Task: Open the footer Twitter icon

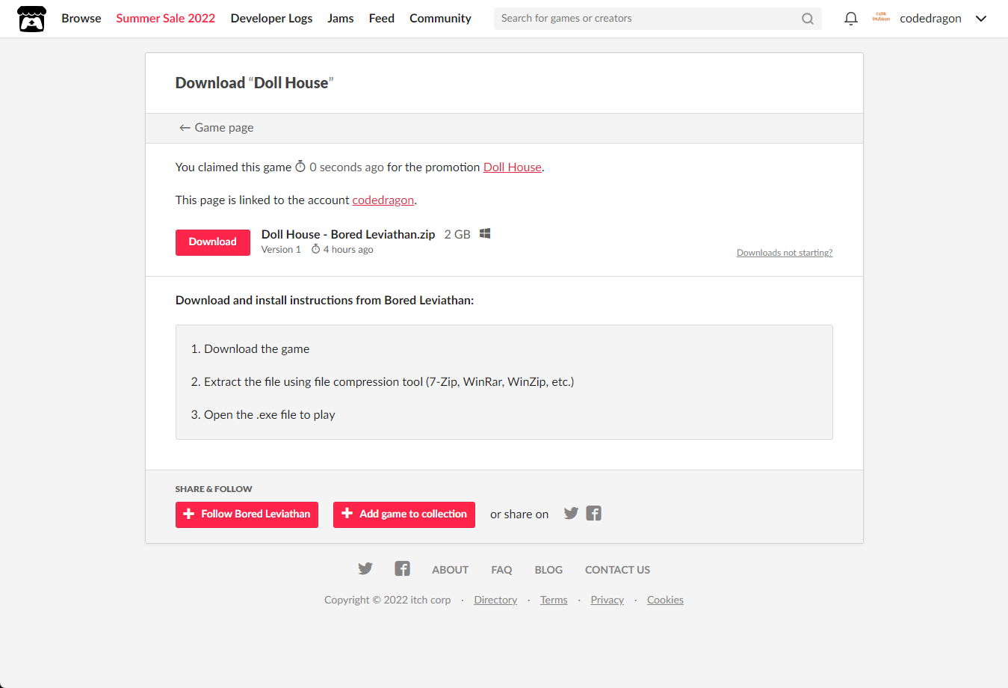Action: (x=365, y=568)
